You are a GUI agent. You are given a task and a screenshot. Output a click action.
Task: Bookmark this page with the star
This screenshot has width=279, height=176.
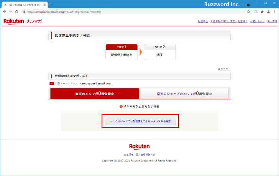(249, 12)
